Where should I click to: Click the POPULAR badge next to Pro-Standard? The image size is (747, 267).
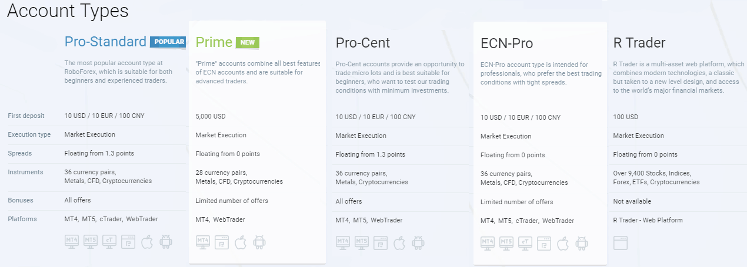pos(168,42)
